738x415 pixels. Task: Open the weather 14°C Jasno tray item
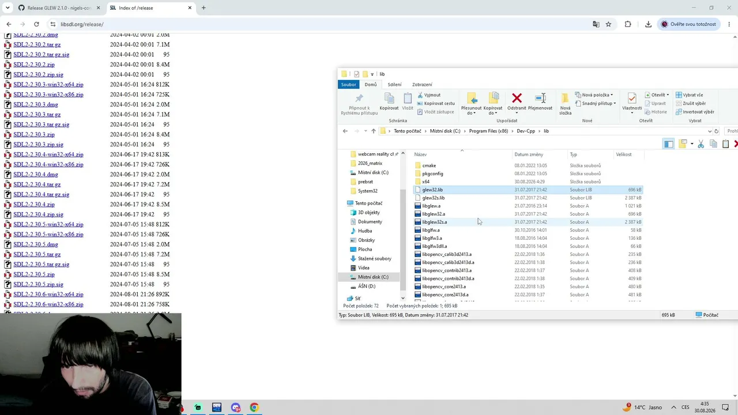(x=642, y=408)
